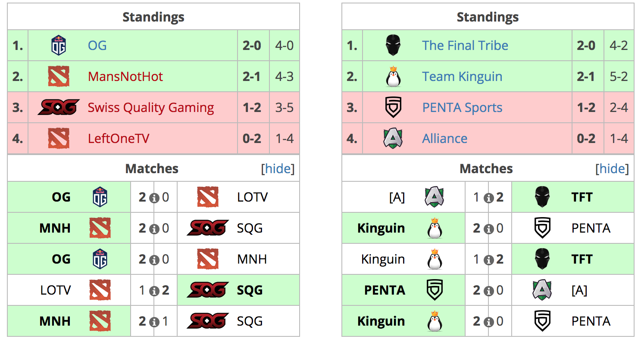This screenshot has height=342, width=638.
Task: Open the Swiss Quality Gaming team link
Action: 151,107
